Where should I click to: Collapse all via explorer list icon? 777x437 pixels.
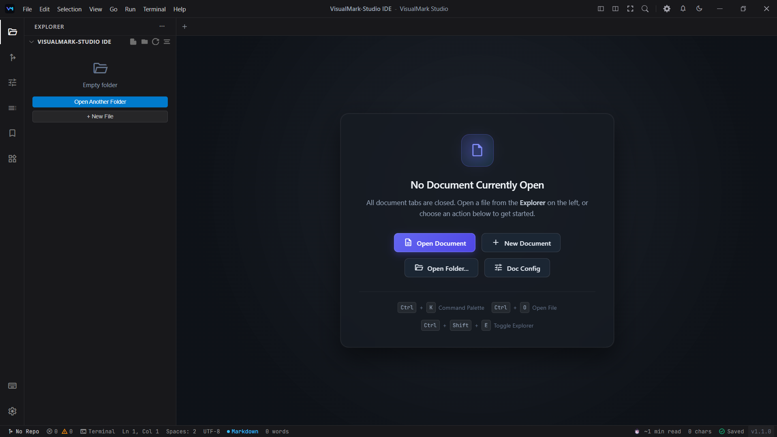(167, 42)
